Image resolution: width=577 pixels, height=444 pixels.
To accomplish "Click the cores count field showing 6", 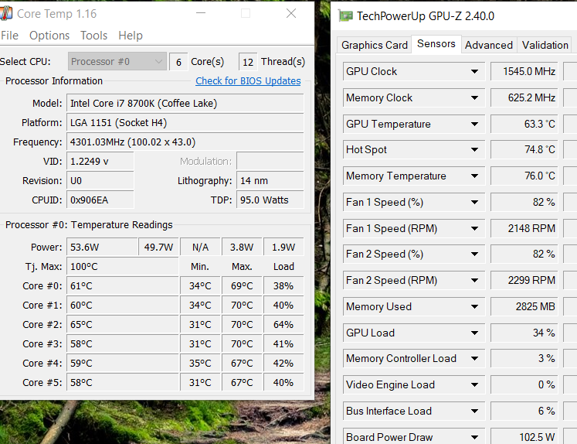I will pyautogui.click(x=178, y=62).
